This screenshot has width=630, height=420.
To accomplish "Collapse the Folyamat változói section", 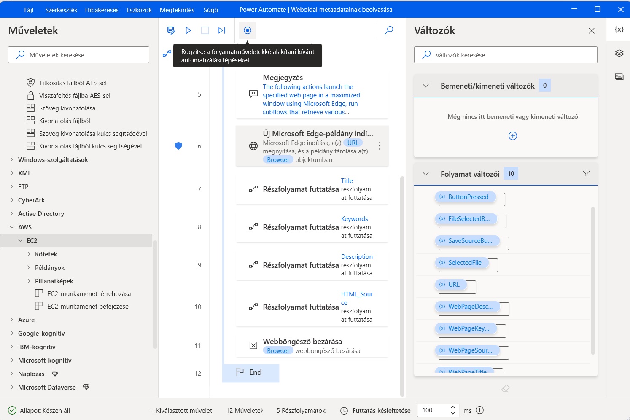I will pos(426,174).
